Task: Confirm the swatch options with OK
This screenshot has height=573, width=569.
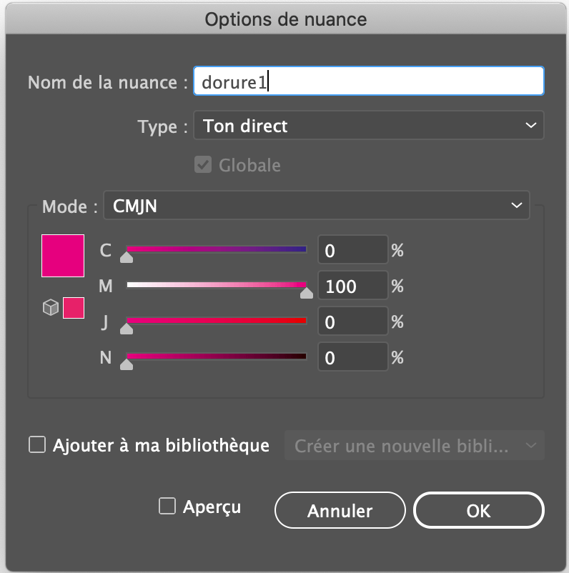Action: [478, 510]
